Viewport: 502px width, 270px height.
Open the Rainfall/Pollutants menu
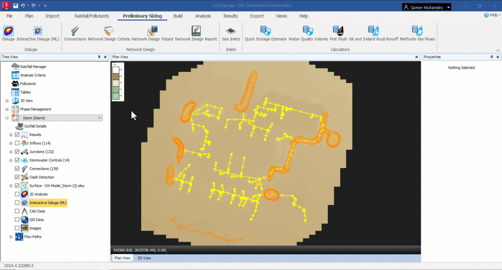pyautogui.click(x=92, y=16)
